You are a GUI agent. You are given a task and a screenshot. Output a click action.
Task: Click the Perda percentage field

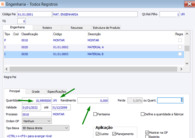(x=135, y=100)
